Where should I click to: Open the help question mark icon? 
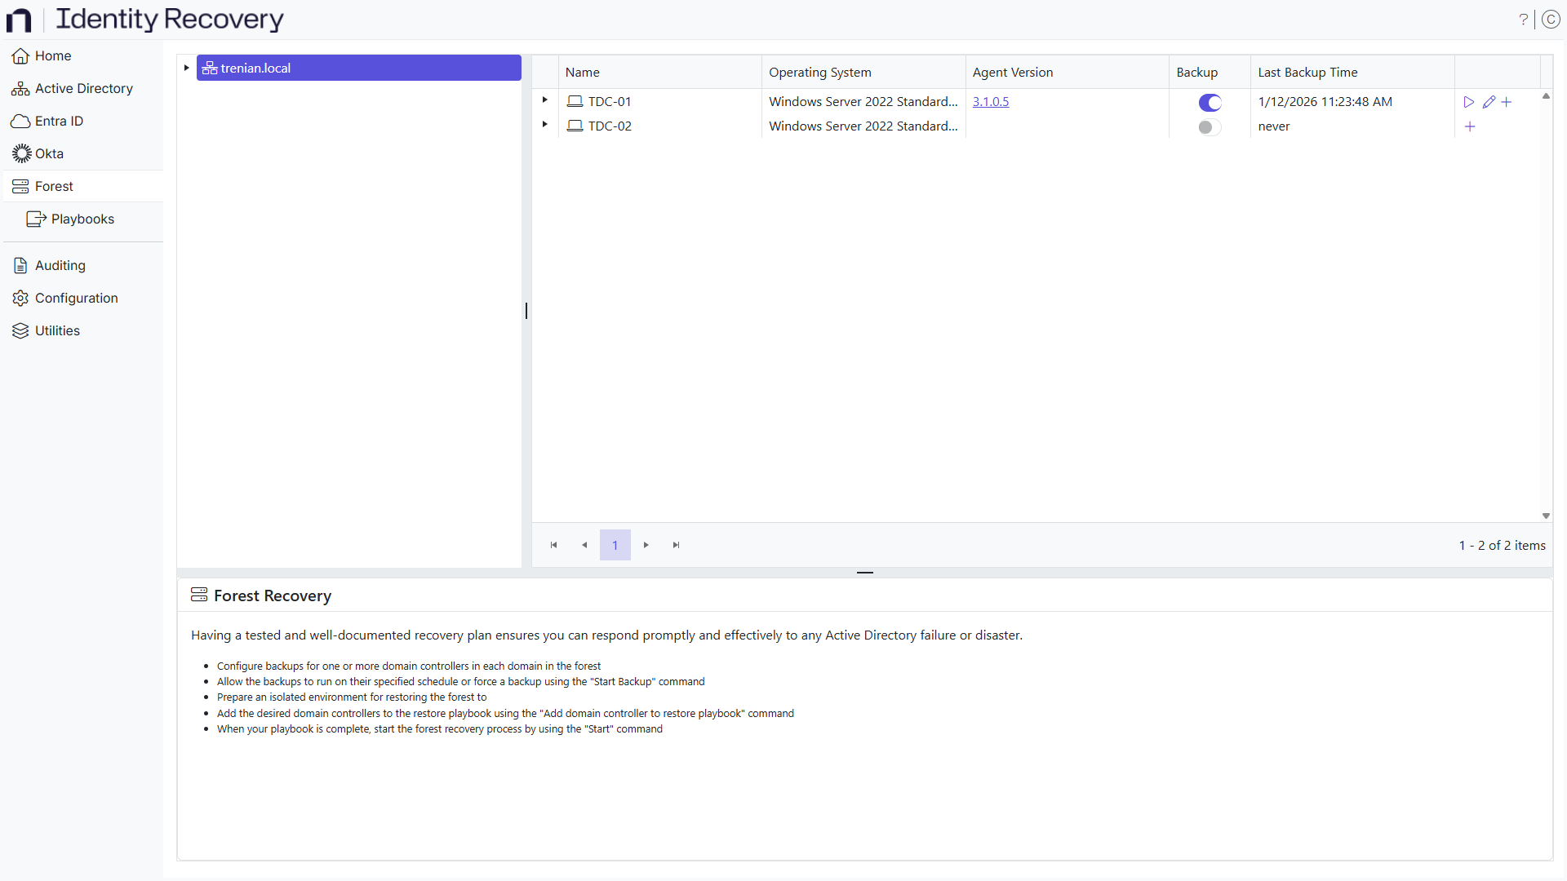(1525, 19)
